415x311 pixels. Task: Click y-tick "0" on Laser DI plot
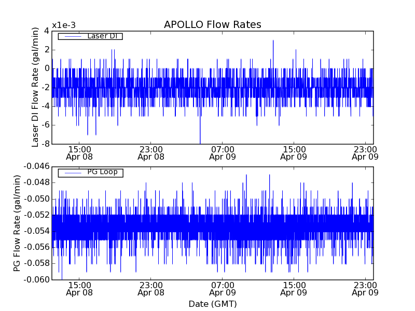pos(47,68)
